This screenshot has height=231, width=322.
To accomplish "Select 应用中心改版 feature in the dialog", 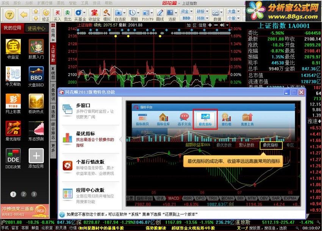I will pyautogui.click(x=91, y=196).
